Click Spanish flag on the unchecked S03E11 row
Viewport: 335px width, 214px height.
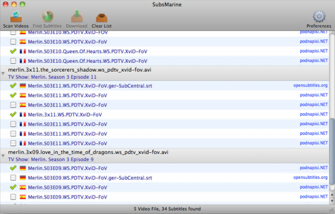point(23,105)
